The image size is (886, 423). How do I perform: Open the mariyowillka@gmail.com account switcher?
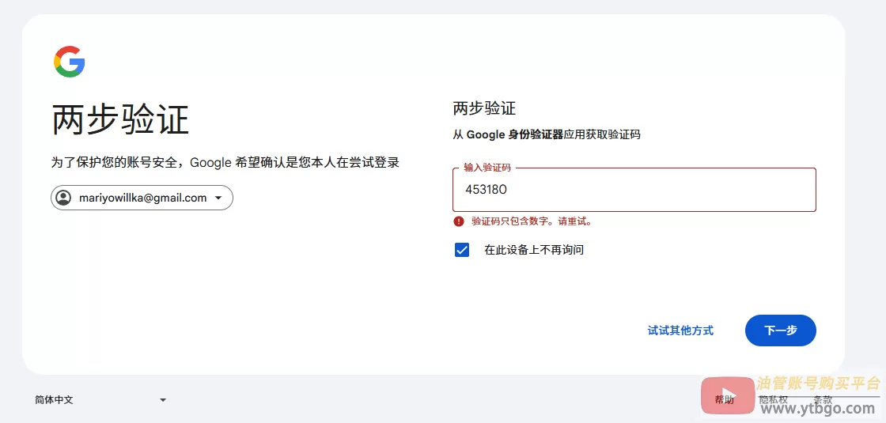(142, 198)
